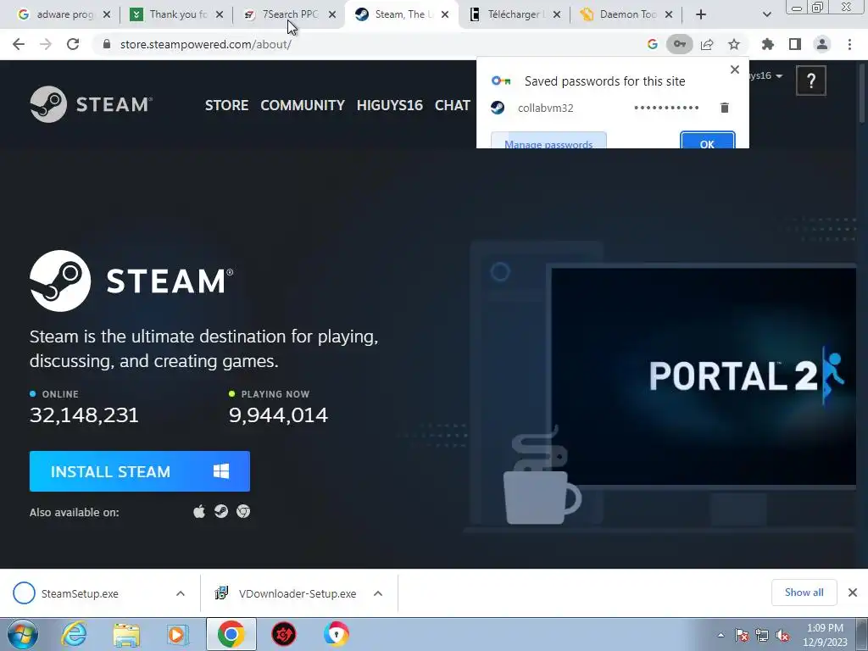Screen dimensions: 868x651
Task: Delete saved password for collabvm32
Action: [724, 108]
